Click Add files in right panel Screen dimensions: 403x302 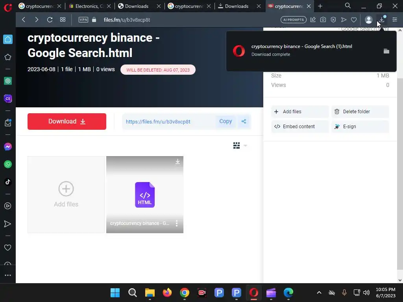point(300,112)
